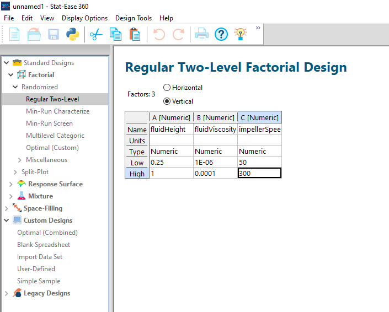This screenshot has width=389, height=312.
Task: Click the Redo arrow icon
Action: pos(178,34)
